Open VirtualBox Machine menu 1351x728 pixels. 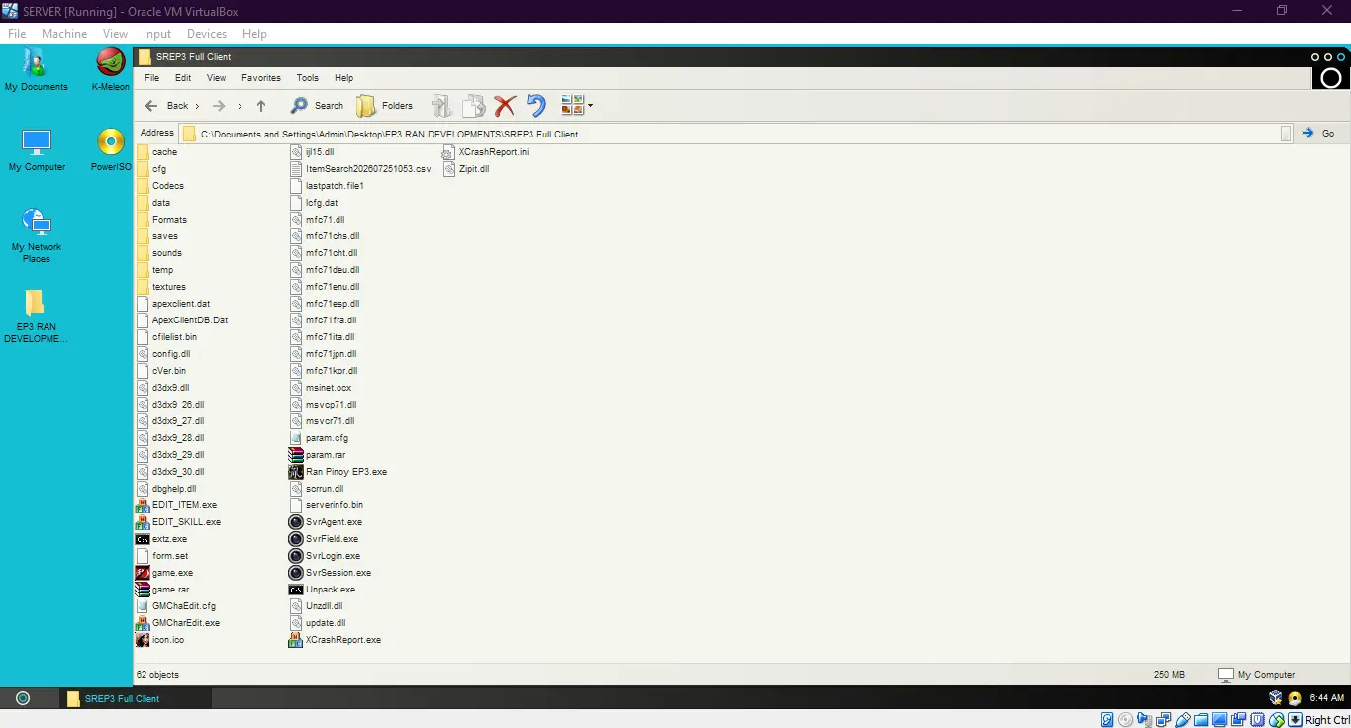pyautogui.click(x=64, y=34)
